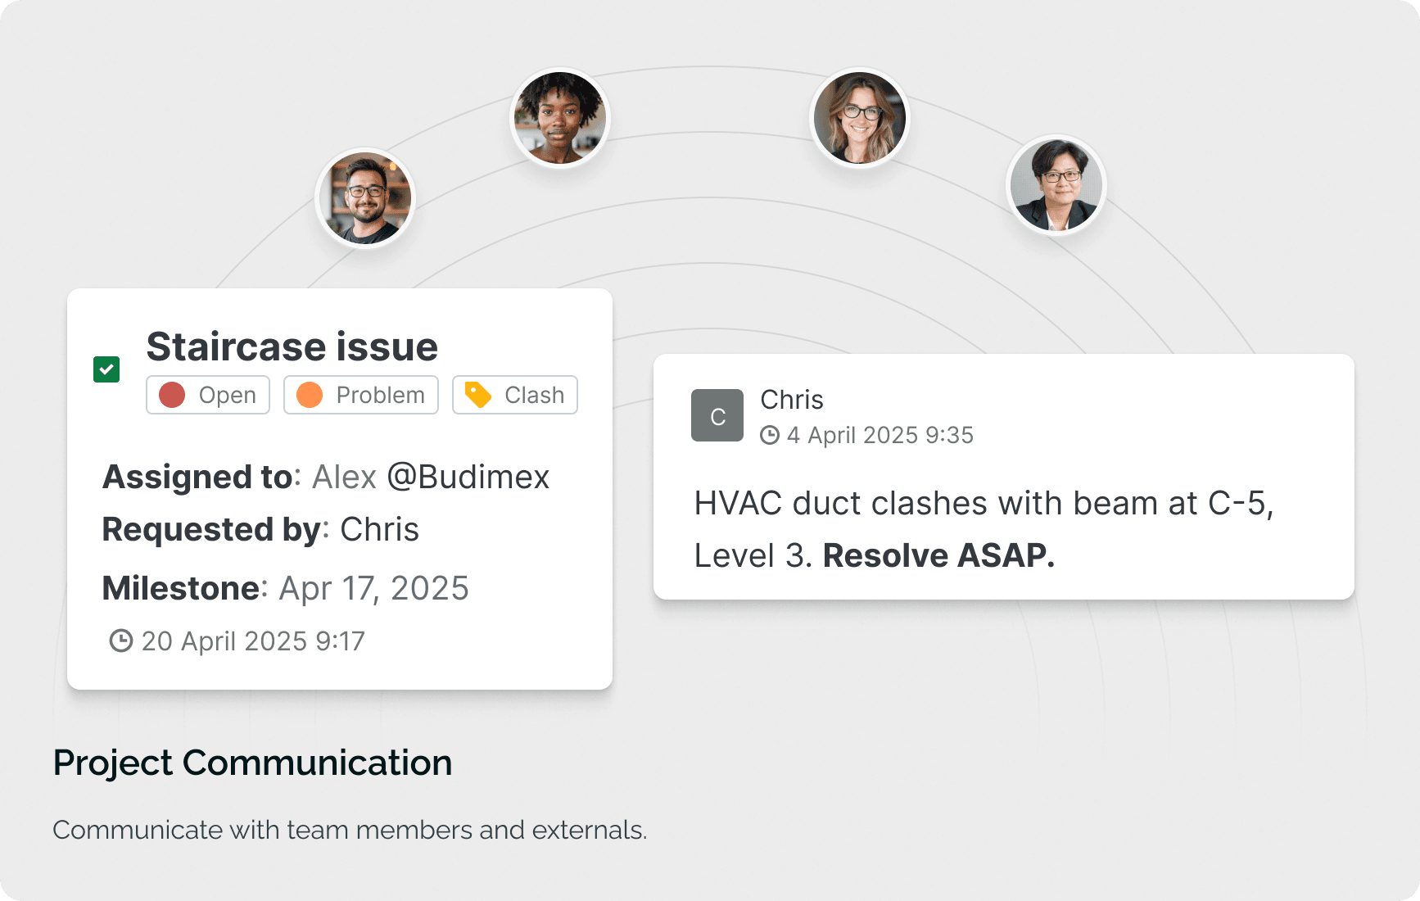
Task: Click the yellow tag icon beside Clash
Action: pos(478,395)
